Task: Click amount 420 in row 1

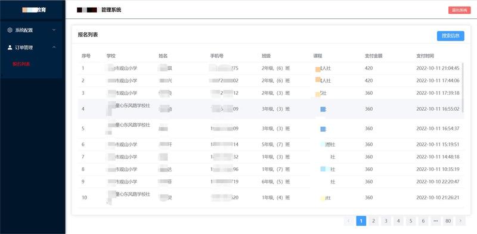Action: pyautogui.click(x=368, y=68)
